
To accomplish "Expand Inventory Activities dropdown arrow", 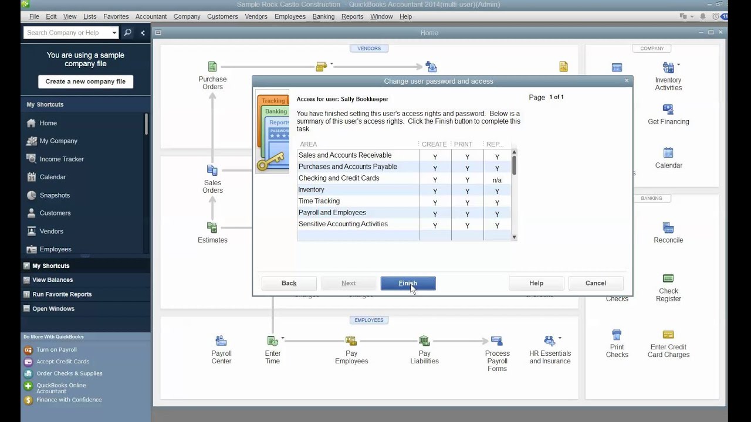I will pos(678,64).
